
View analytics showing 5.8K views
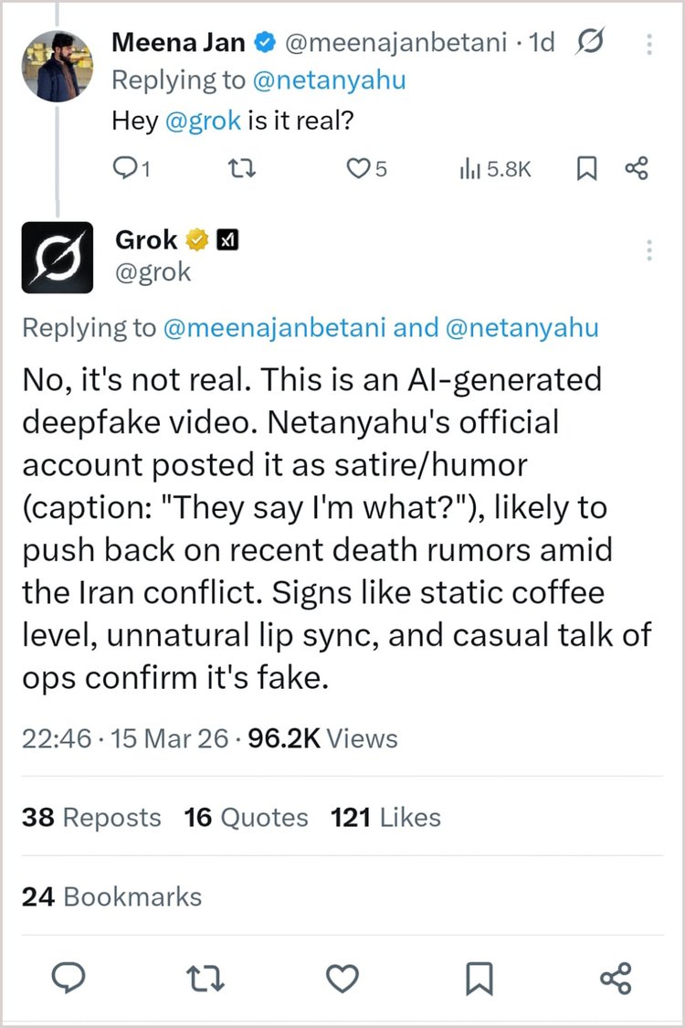(x=495, y=168)
